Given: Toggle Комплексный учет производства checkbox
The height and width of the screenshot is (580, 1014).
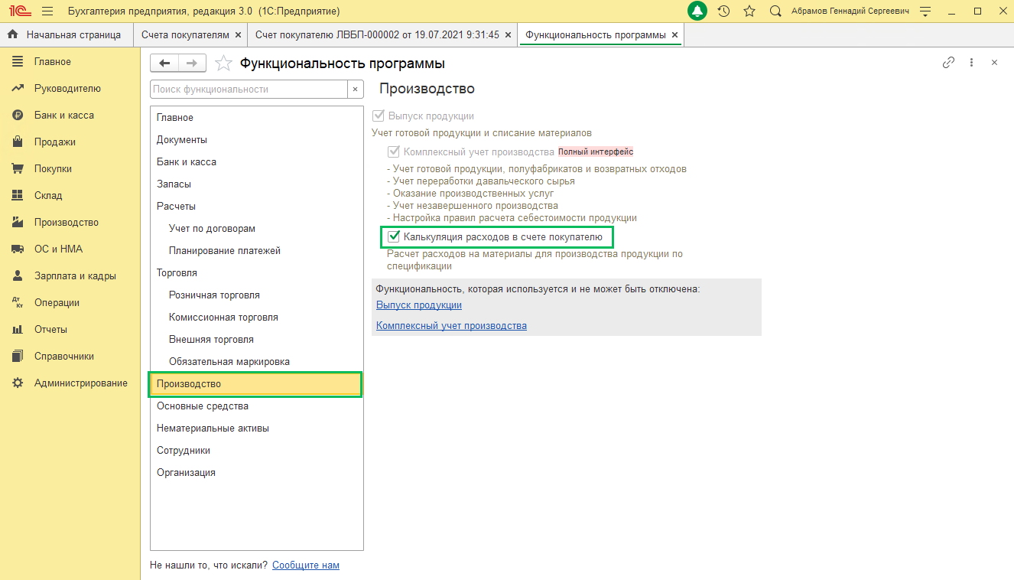Looking at the screenshot, I should tap(394, 152).
